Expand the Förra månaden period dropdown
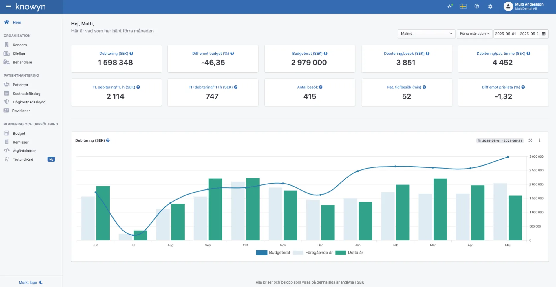The height and width of the screenshot is (287, 556). click(x=474, y=34)
